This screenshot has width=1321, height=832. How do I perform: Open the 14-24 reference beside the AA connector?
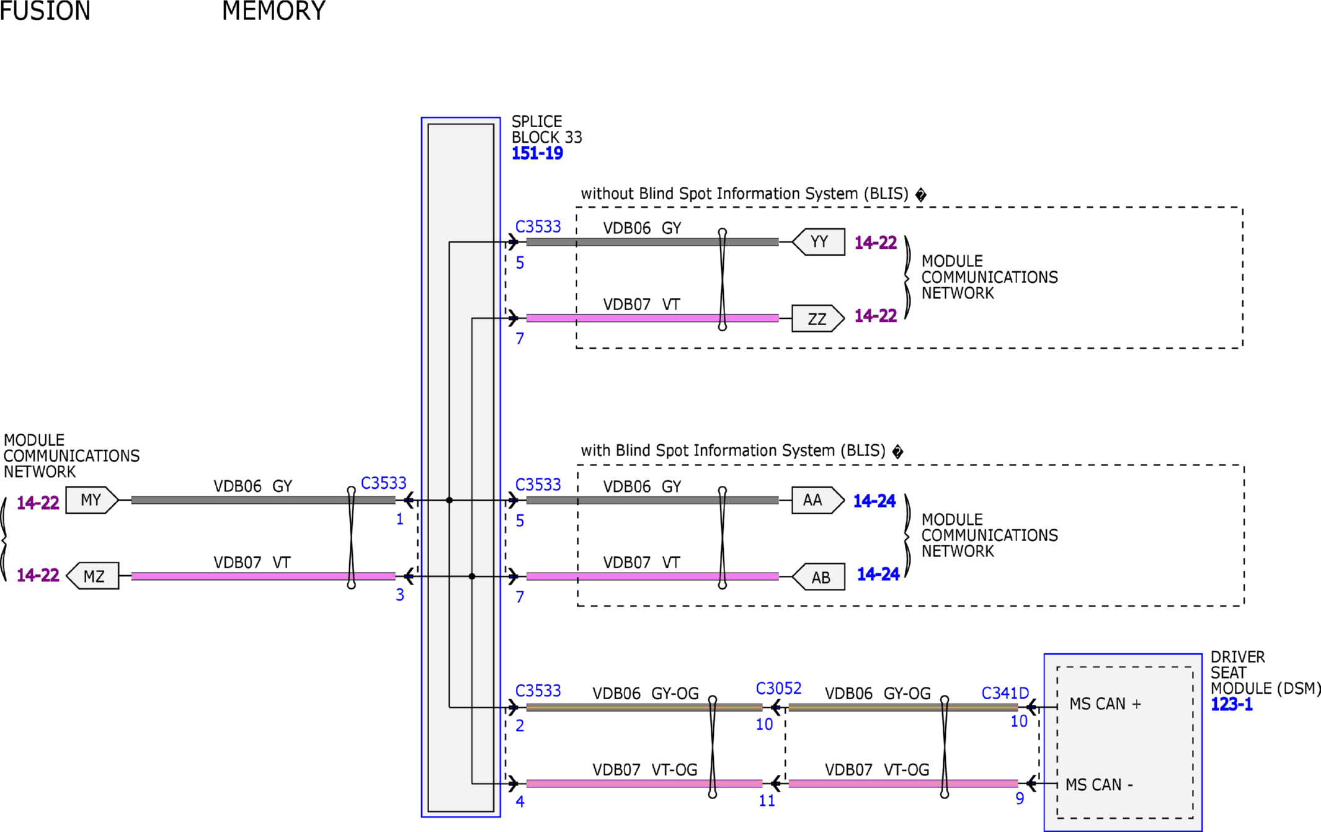874,501
